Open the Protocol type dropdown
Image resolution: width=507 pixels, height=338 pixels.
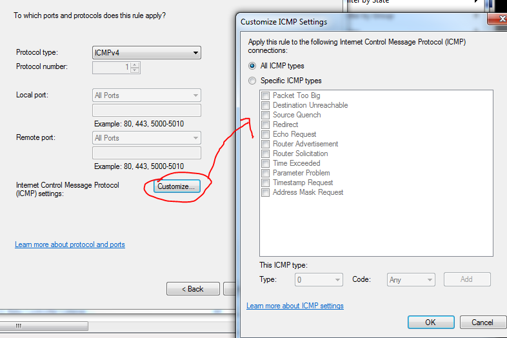pos(146,53)
